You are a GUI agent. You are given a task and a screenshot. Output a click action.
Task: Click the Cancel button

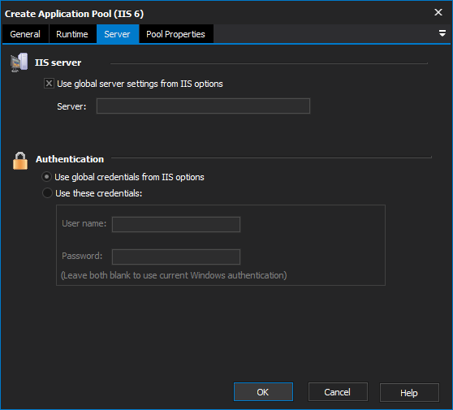[x=338, y=392]
